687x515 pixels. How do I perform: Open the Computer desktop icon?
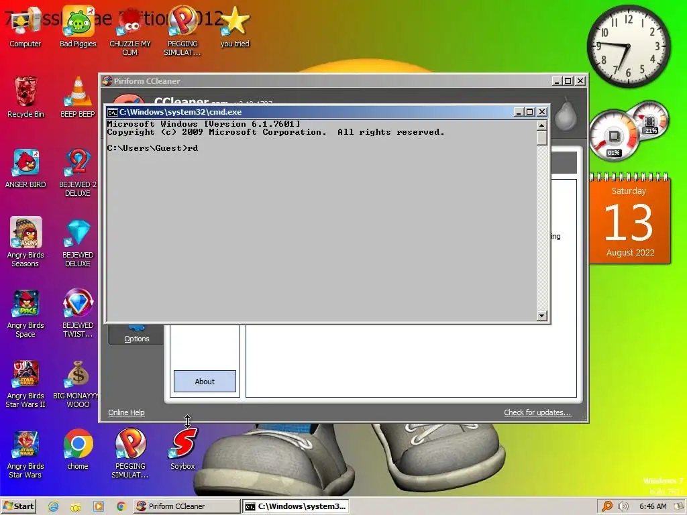click(25, 27)
